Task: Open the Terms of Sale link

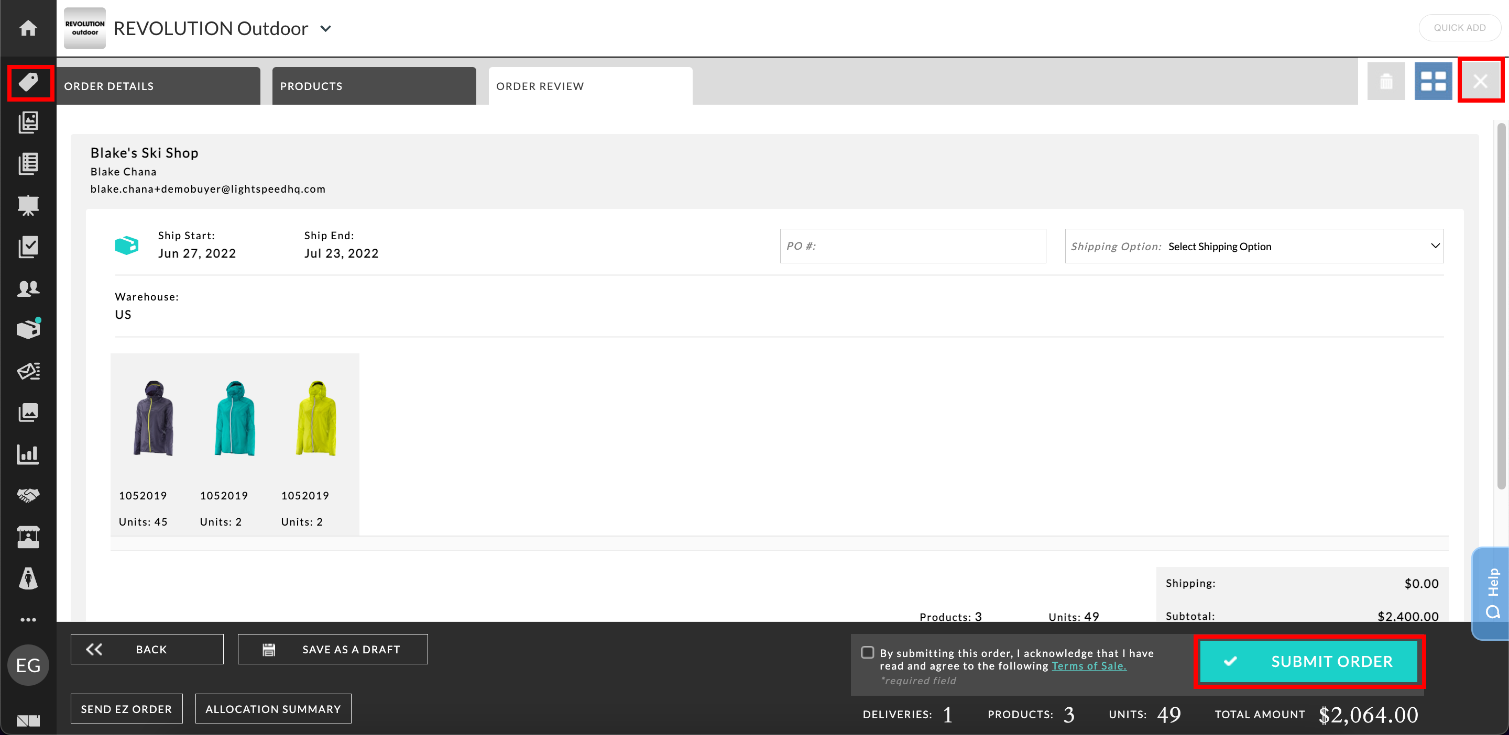Action: 1088,665
